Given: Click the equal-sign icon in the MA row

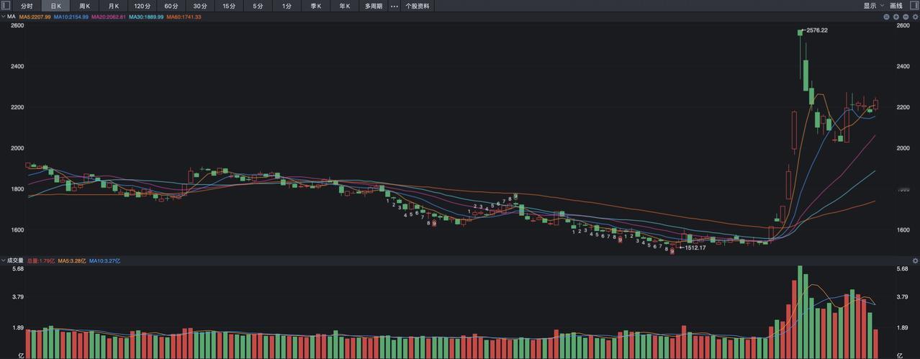Looking at the screenshot, I should coord(887,17).
